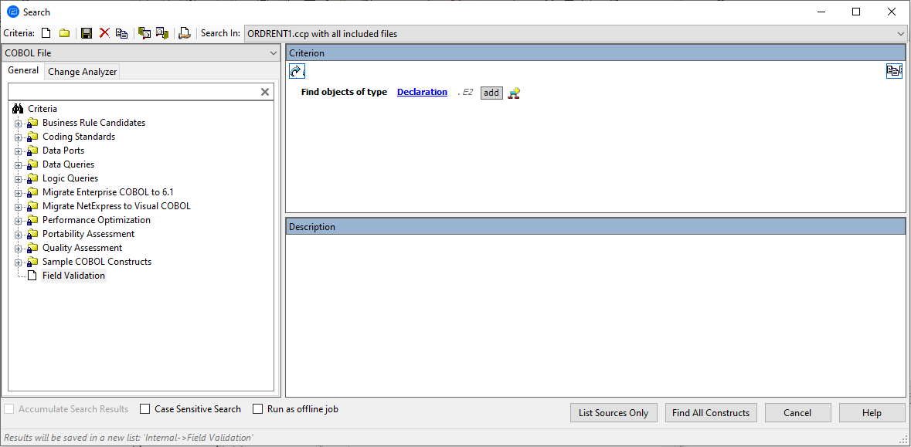Execute the criterion run arrow icon
Screen dimensions: 911x447
(297, 70)
